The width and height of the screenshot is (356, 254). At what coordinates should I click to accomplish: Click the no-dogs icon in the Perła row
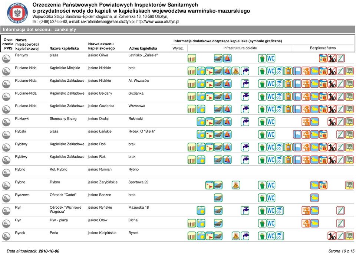point(332,236)
